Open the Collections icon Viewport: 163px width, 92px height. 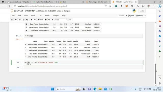(143, 6)
